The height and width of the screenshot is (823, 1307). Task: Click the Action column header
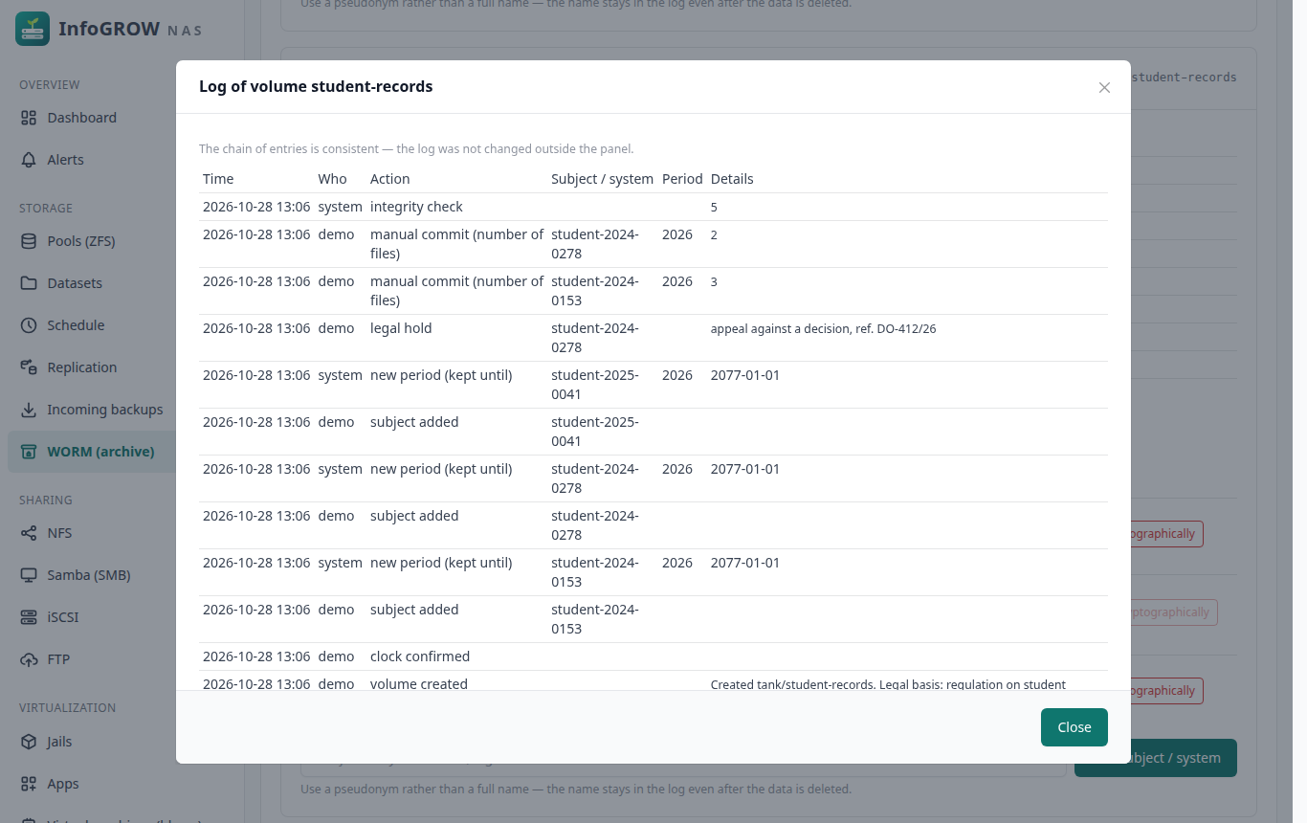pyautogui.click(x=389, y=179)
